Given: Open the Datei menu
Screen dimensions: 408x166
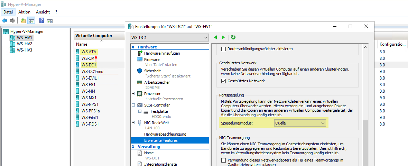Looking at the screenshot, I should 8,12.
